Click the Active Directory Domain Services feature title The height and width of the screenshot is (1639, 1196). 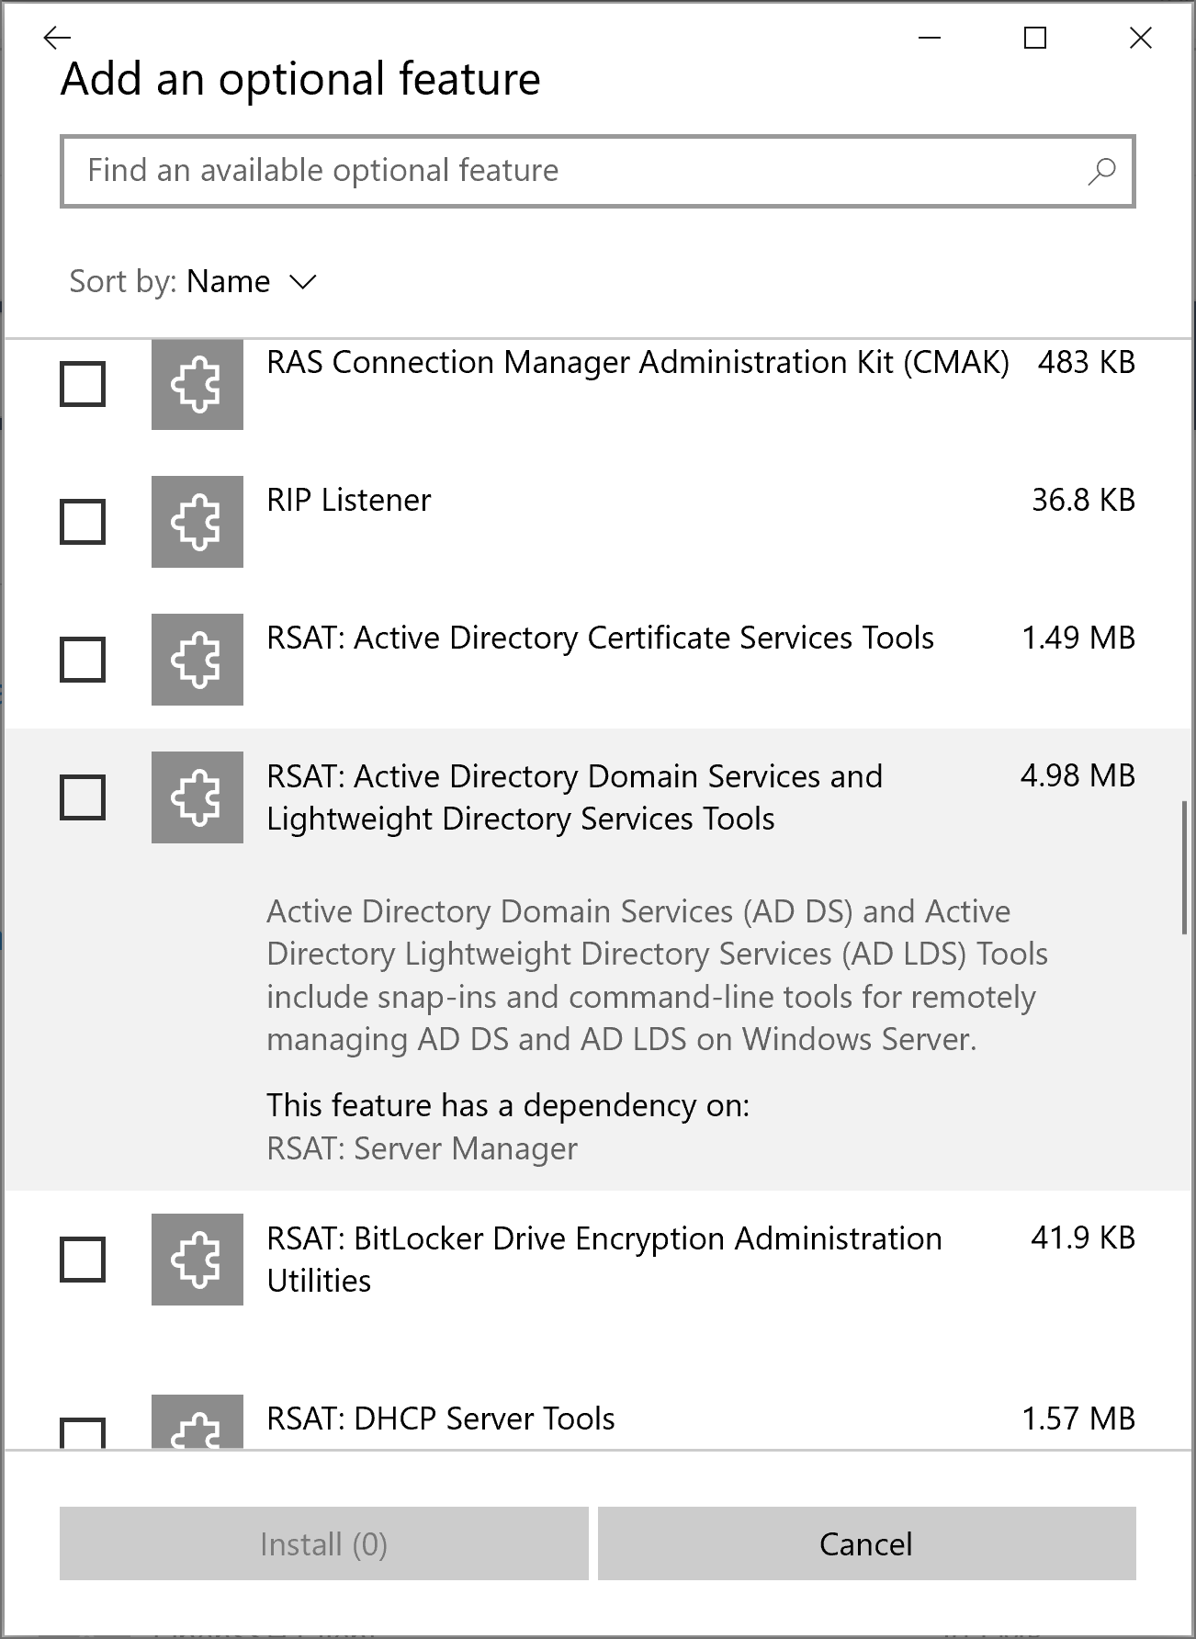click(x=574, y=797)
